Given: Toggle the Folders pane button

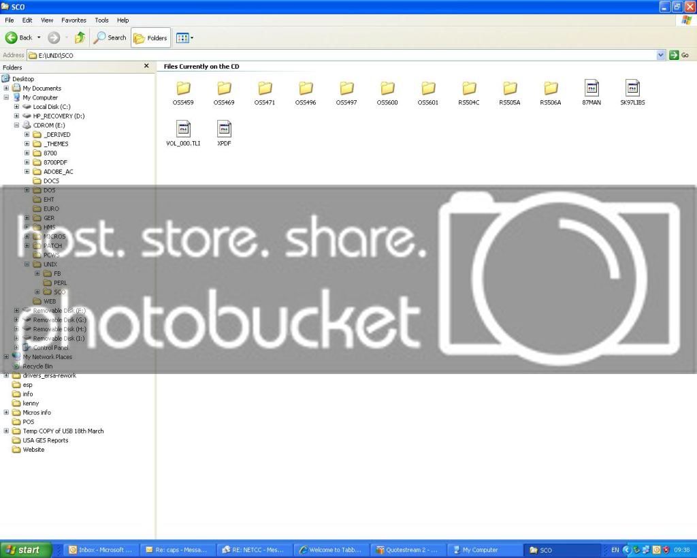Looking at the screenshot, I should pyautogui.click(x=151, y=38).
